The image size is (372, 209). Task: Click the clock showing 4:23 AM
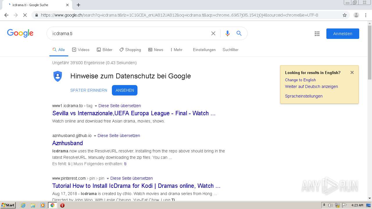(x=357, y=205)
